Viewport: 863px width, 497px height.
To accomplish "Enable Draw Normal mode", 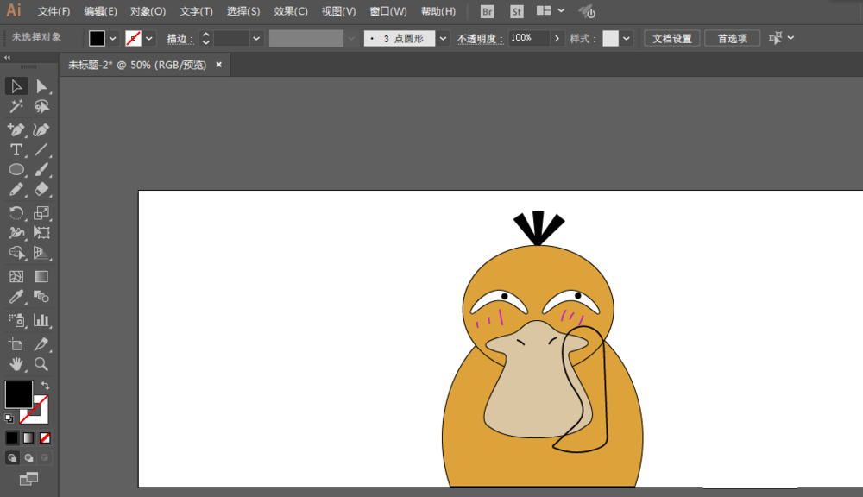I will tap(12, 458).
